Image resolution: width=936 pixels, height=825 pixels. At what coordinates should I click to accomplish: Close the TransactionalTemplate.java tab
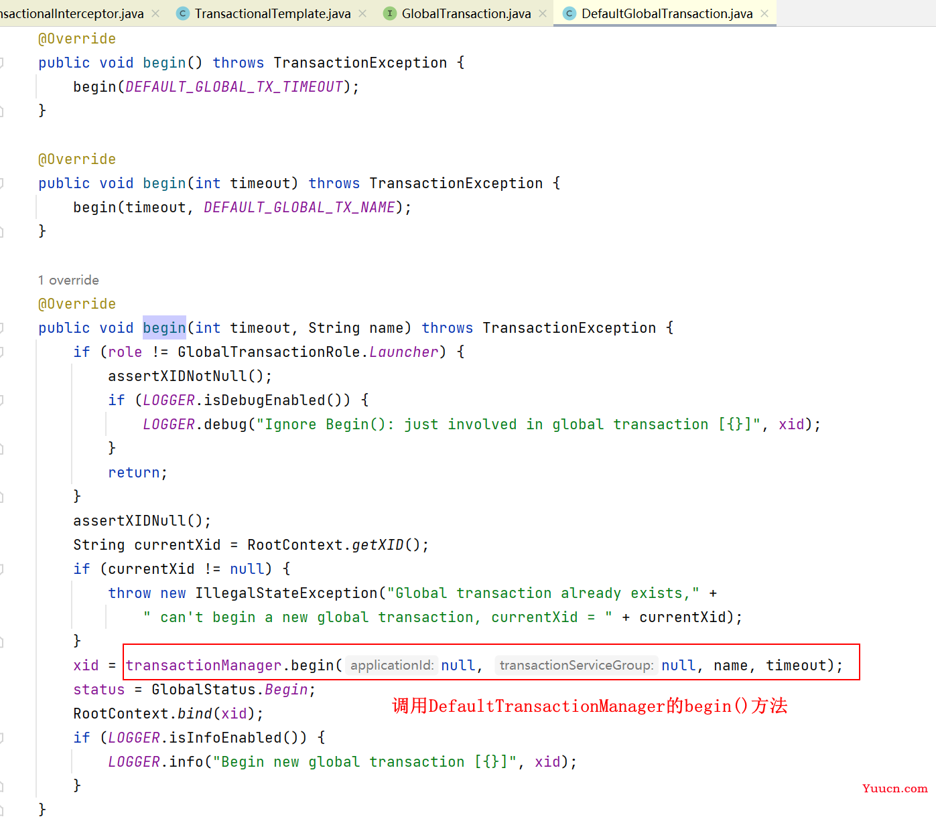pos(362,13)
